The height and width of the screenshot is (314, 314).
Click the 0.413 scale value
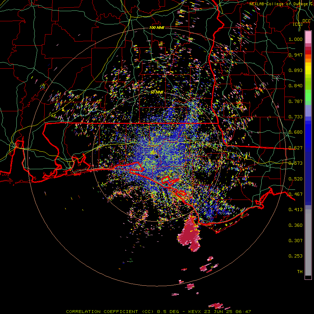[x=296, y=210]
